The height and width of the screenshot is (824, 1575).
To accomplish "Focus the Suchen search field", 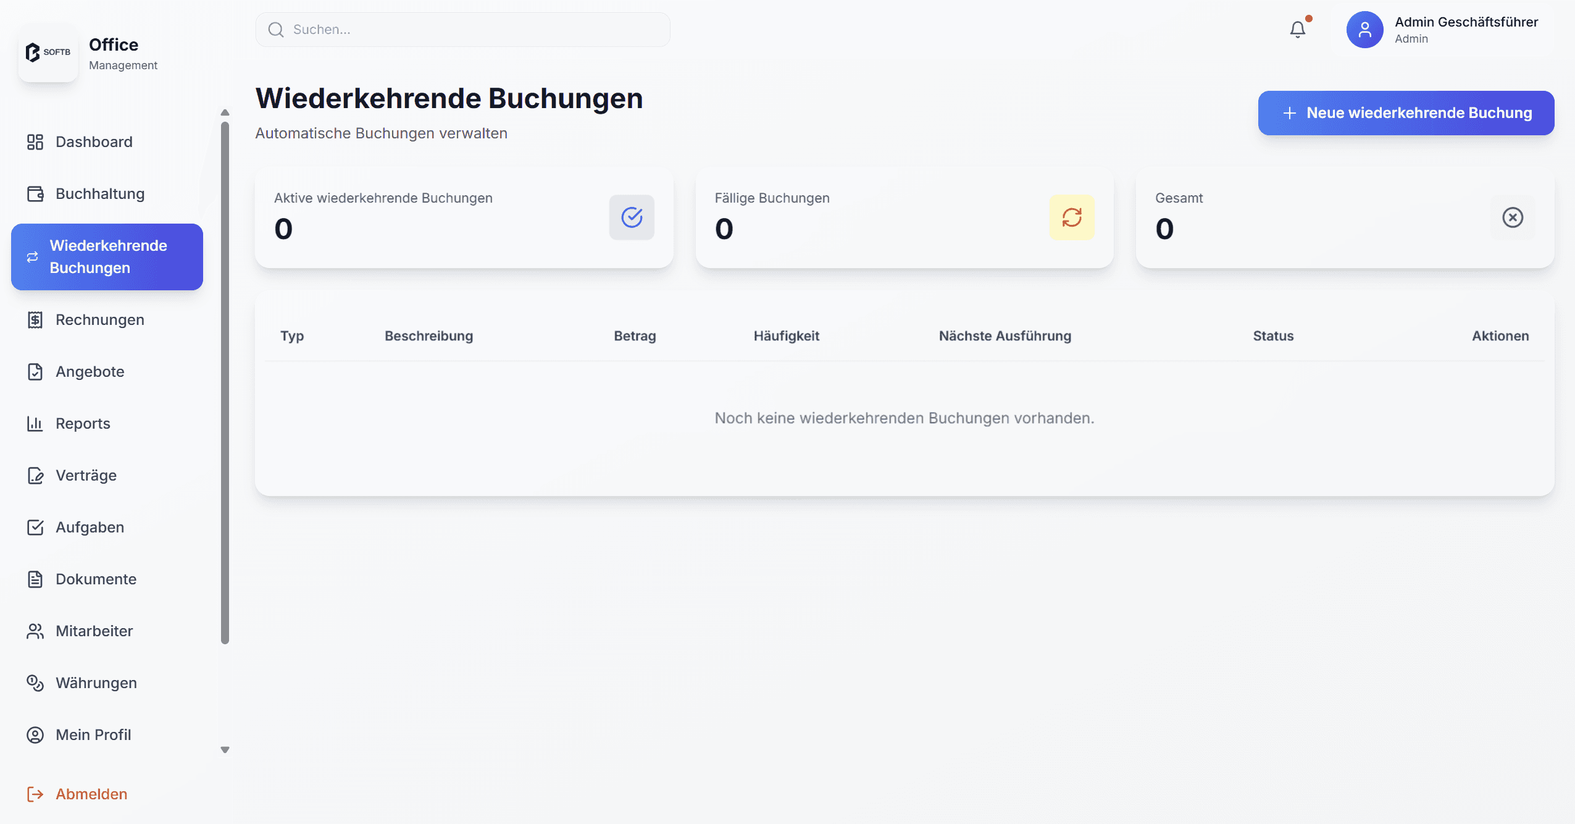I will coord(463,30).
